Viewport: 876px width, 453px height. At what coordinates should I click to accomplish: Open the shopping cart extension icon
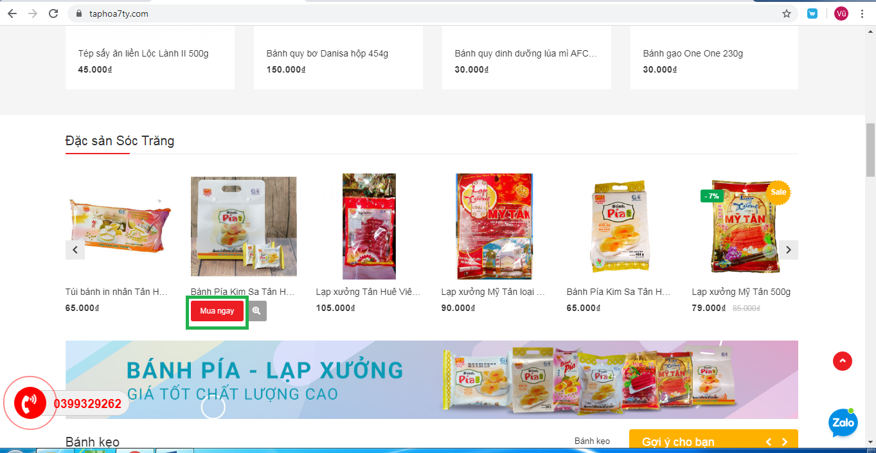coord(812,13)
